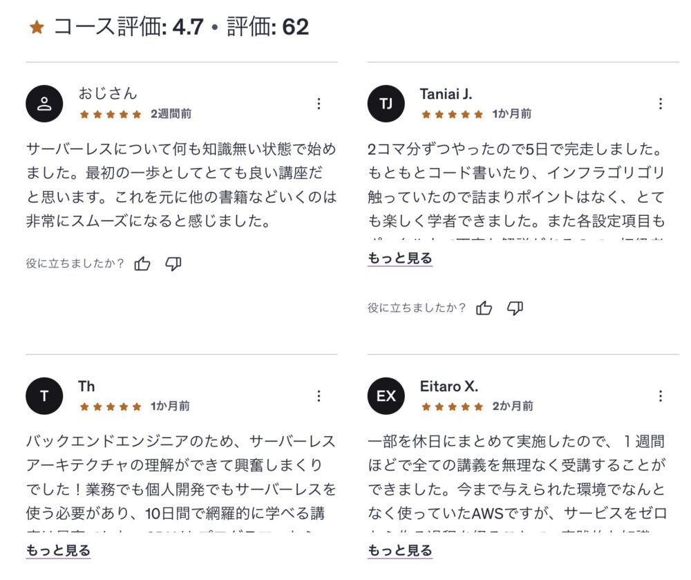Click おじさん's profile avatar icon
Viewport: 691px width, 580px height.
click(x=44, y=104)
